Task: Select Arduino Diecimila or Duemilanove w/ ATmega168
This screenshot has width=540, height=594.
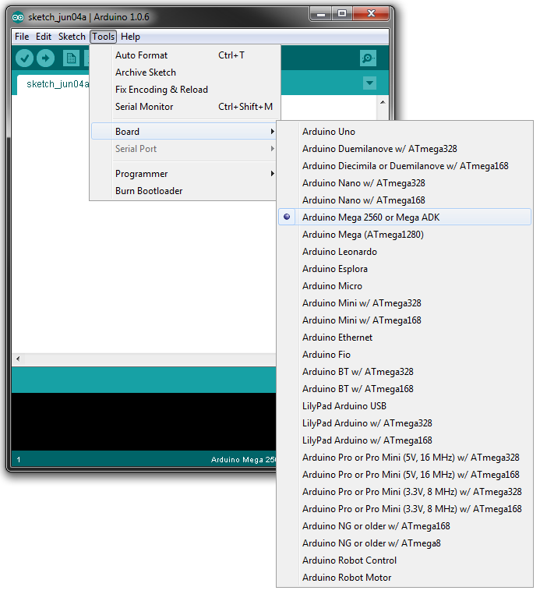Action: coord(404,166)
